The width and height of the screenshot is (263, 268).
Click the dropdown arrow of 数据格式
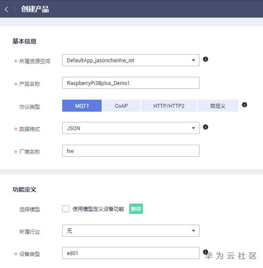pyautogui.click(x=193, y=128)
